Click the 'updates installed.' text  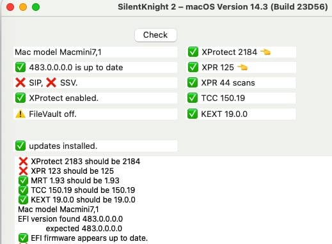63,146
